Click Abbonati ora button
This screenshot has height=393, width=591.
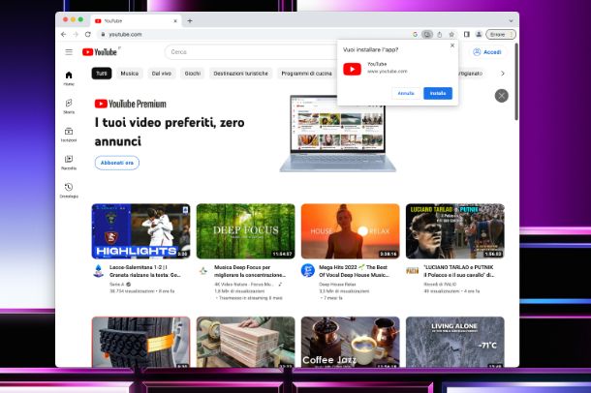click(x=117, y=163)
